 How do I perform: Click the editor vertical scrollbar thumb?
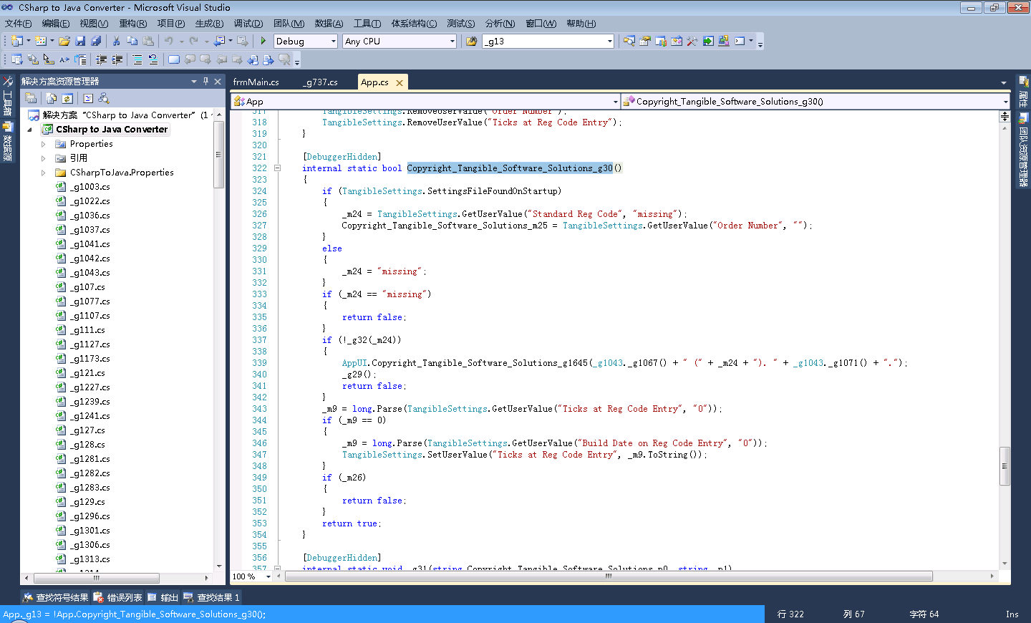pos(1005,466)
